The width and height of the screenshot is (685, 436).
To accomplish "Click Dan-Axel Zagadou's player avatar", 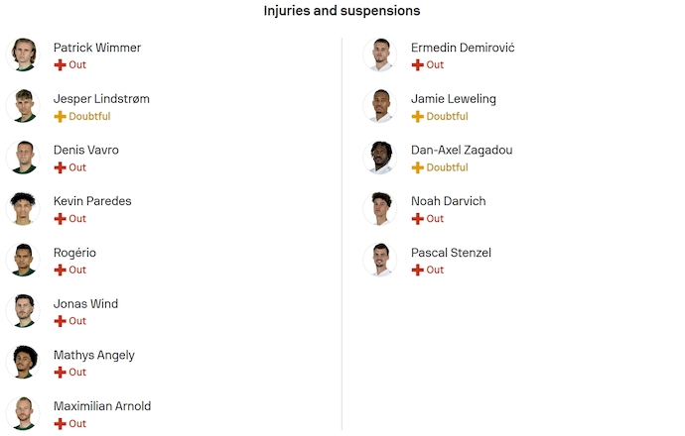I will (x=379, y=158).
